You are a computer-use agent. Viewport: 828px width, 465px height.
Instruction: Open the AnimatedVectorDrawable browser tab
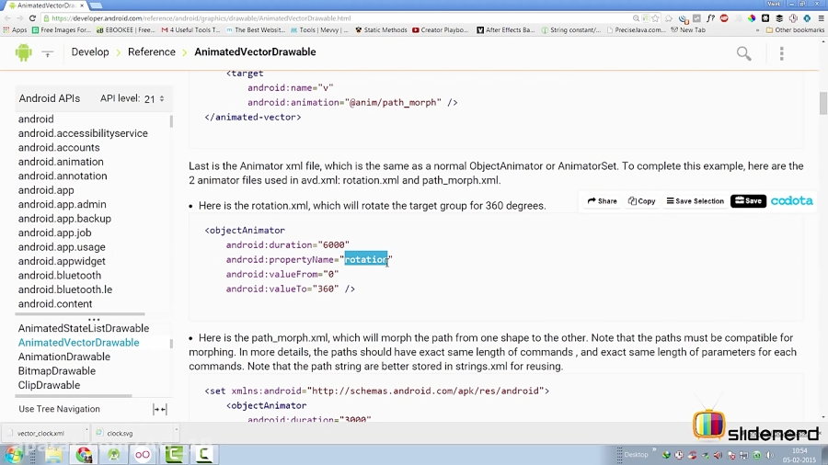pos(44,6)
